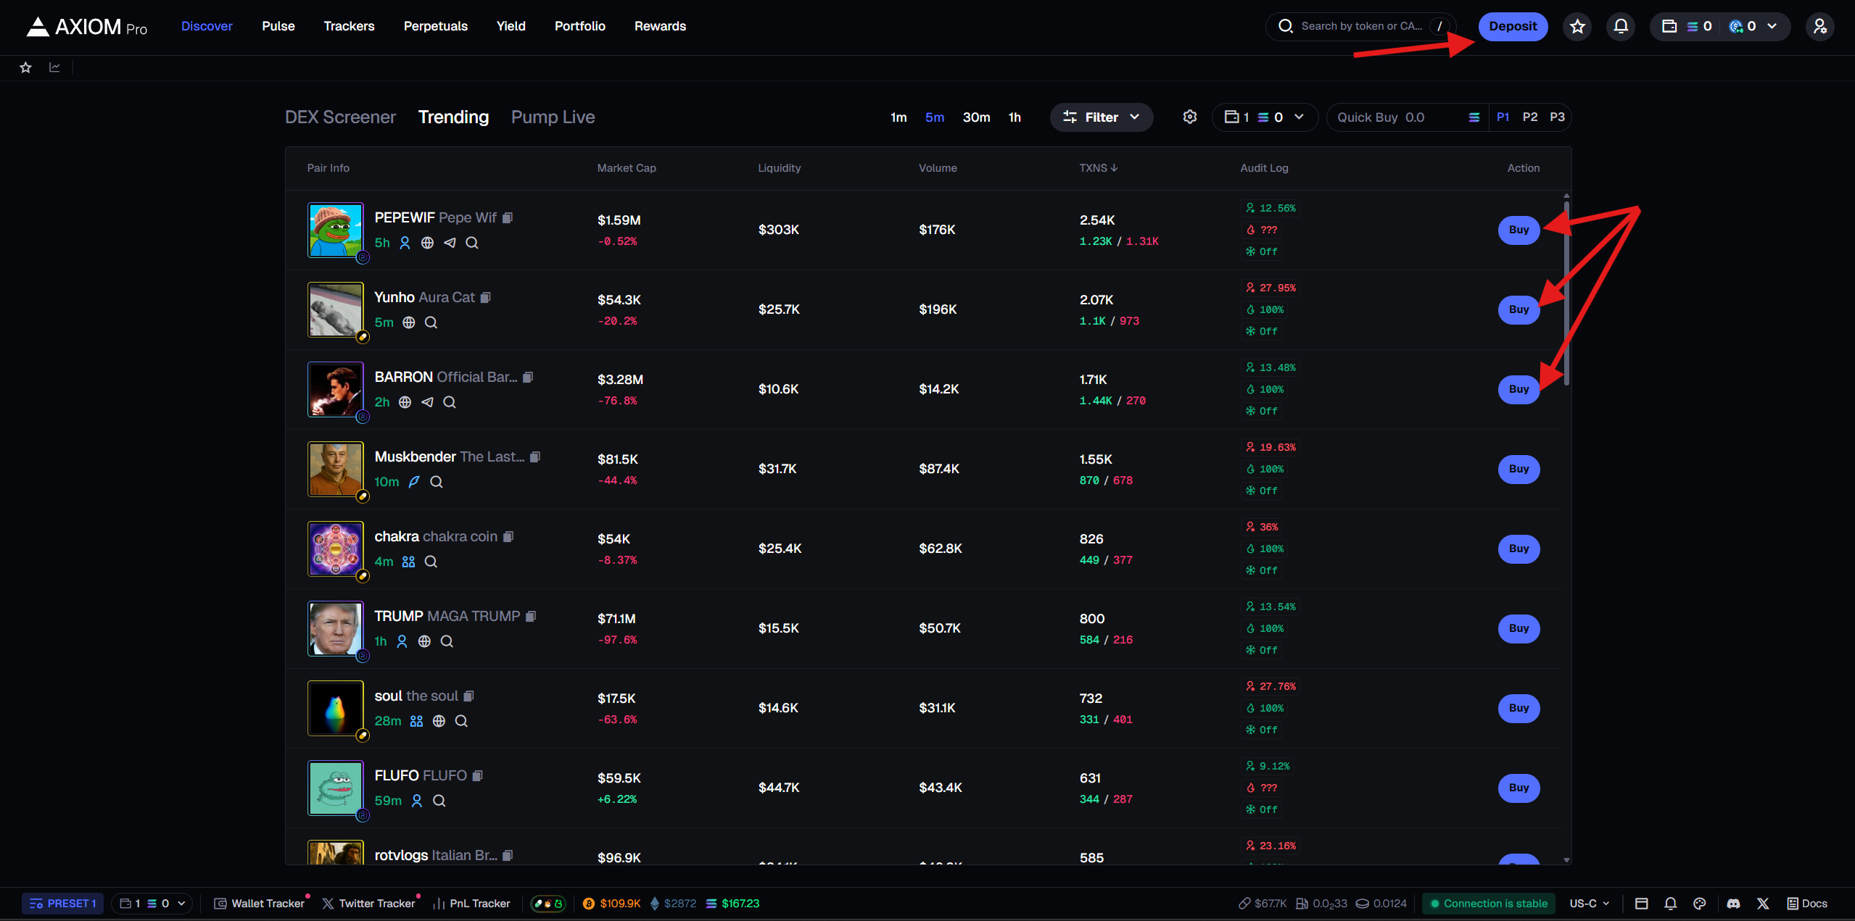The height and width of the screenshot is (921, 1855).
Task: Select the 30m timeframe
Action: 976,117
